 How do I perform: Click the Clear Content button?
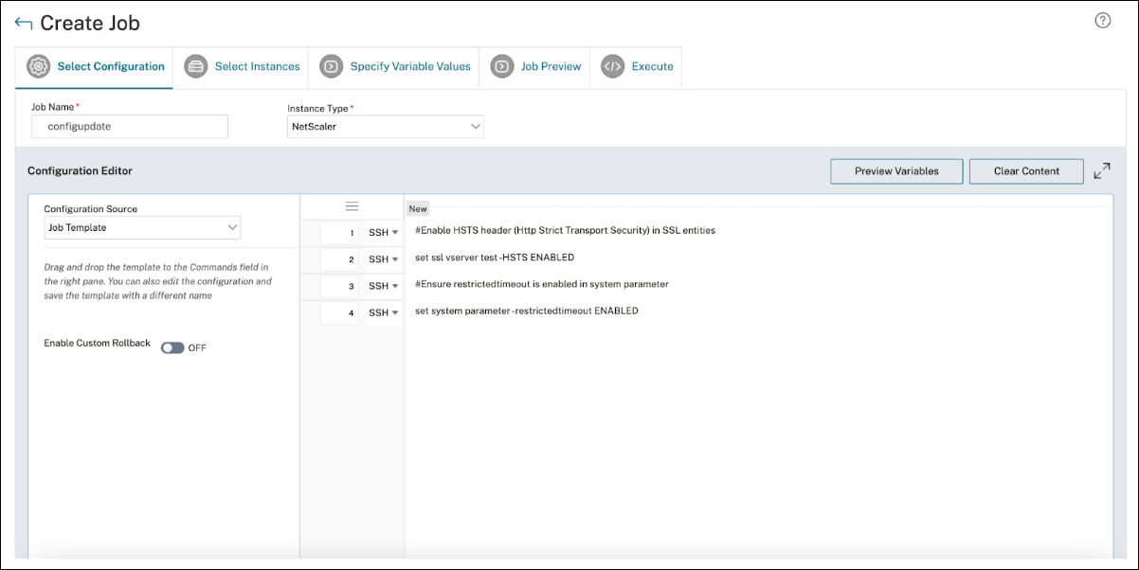(1025, 171)
